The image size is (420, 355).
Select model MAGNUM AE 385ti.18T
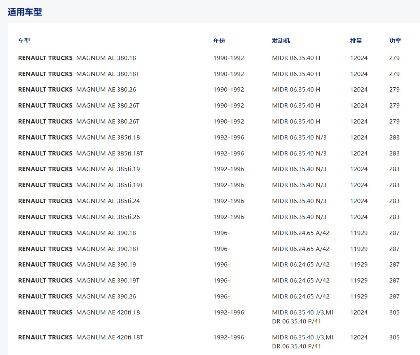[110, 153]
